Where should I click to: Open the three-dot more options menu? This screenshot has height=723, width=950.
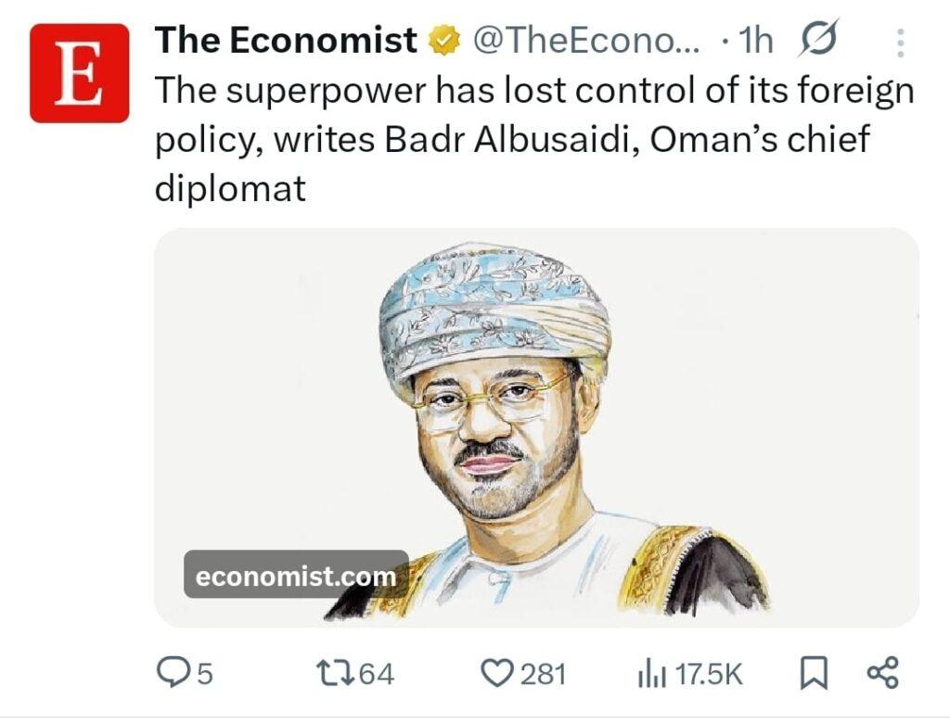click(900, 43)
